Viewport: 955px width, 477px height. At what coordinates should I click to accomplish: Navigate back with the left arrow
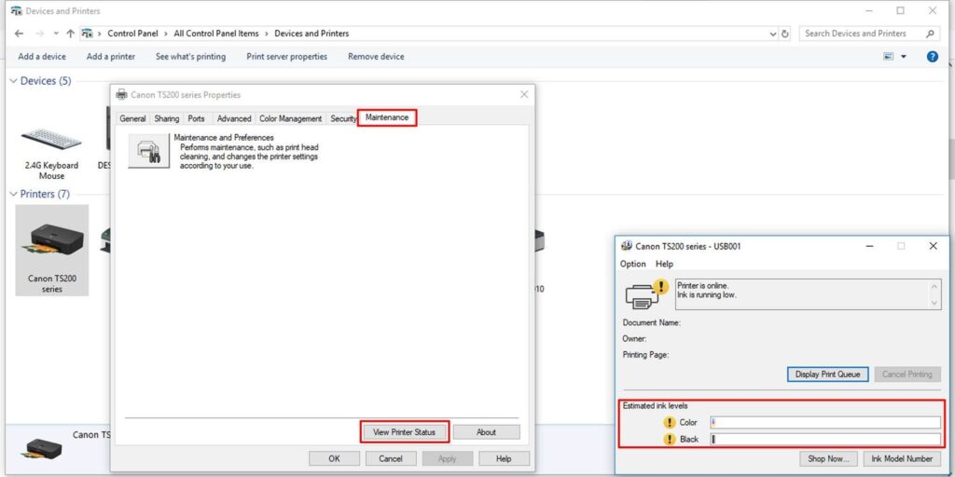coord(19,34)
